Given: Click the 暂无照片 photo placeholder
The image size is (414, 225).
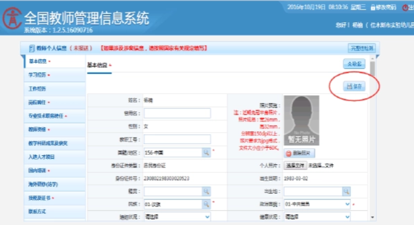Looking at the screenshot, I should tap(301, 120).
